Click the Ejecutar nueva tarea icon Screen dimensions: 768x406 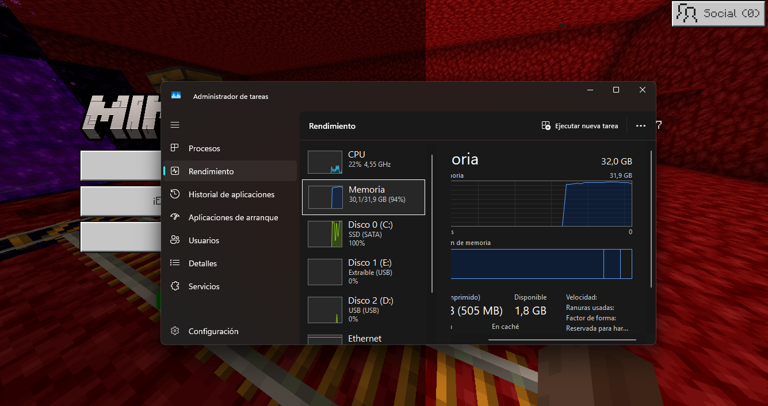pyautogui.click(x=546, y=126)
